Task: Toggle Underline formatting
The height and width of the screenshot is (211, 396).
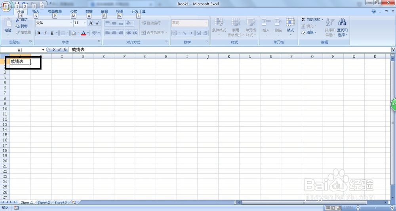Action: tap(52, 33)
